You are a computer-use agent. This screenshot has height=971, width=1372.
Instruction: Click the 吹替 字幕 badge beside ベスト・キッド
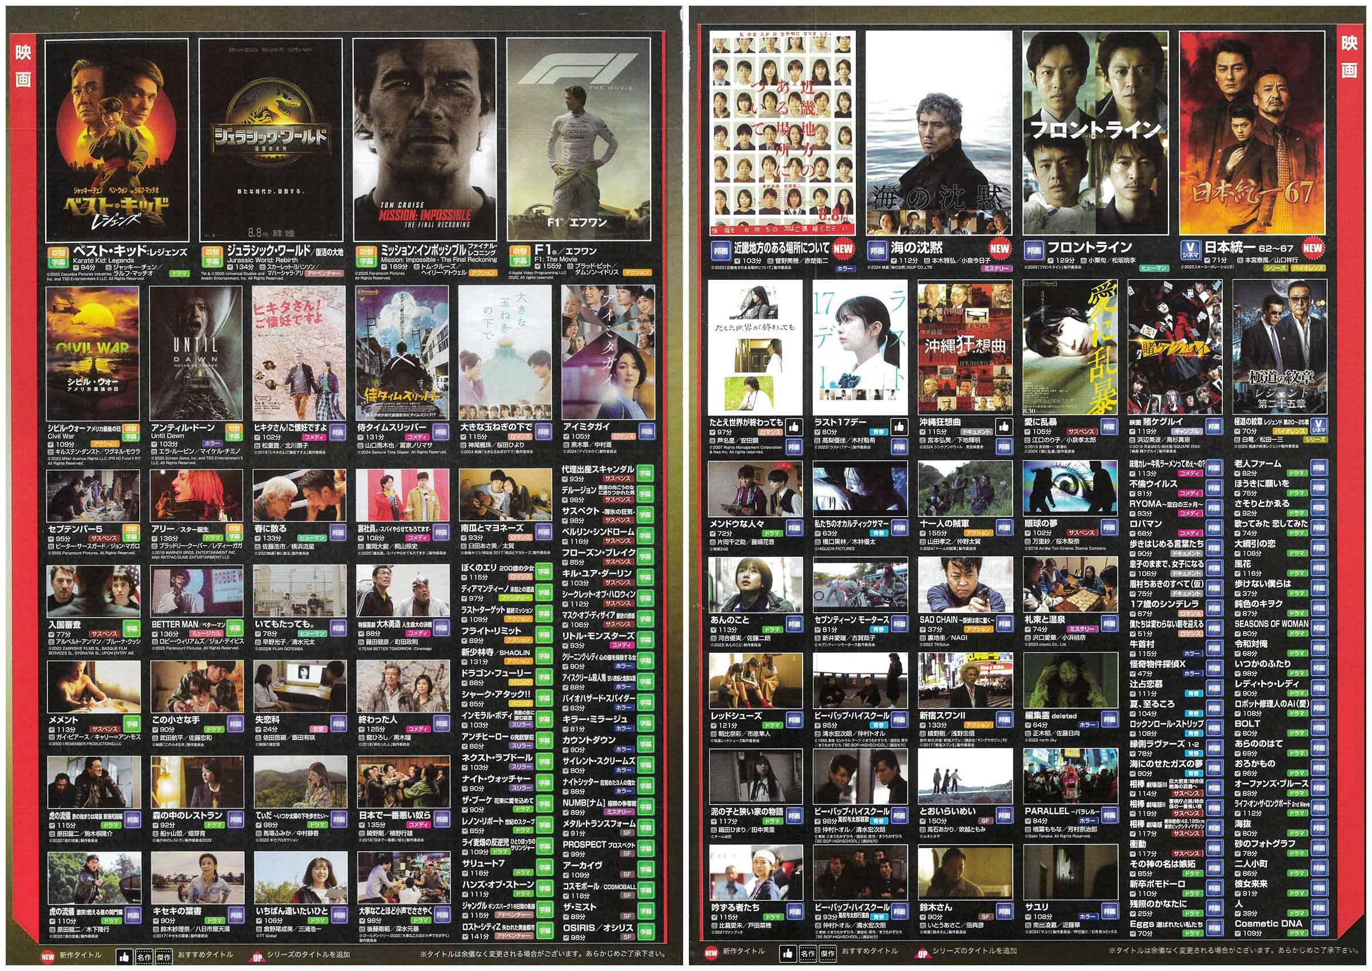[59, 257]
